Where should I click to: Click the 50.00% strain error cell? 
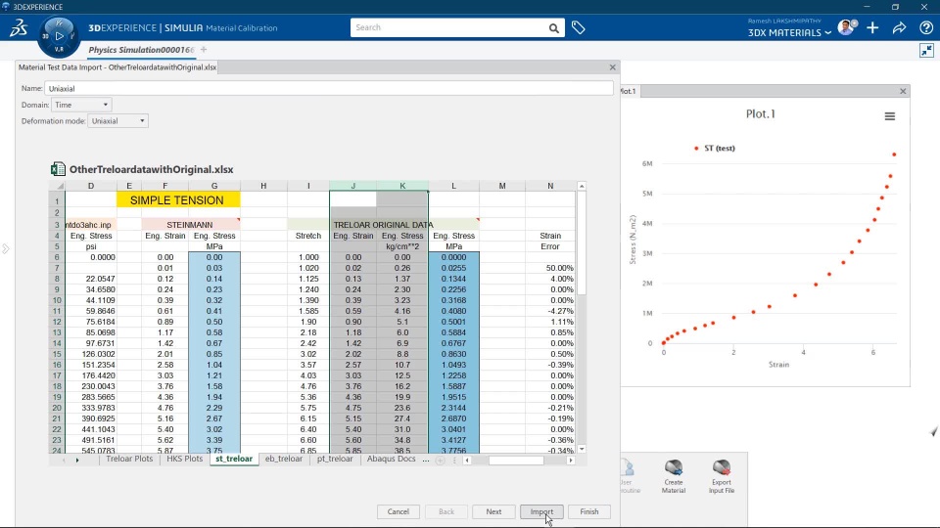(x=550, y=268)
